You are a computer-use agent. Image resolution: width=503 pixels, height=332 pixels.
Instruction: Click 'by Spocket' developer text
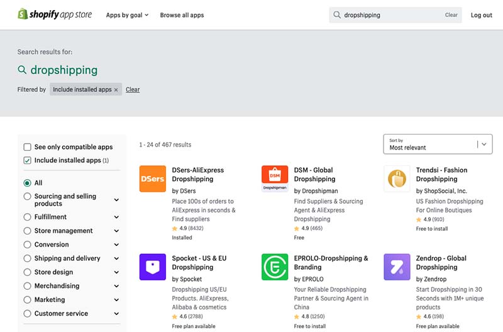(187, 279)
